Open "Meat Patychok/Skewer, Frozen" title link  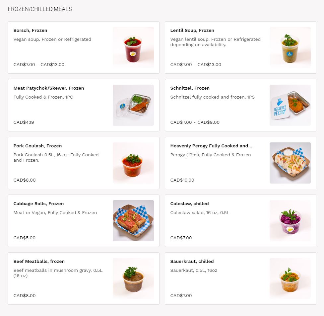tap(48, 88)
